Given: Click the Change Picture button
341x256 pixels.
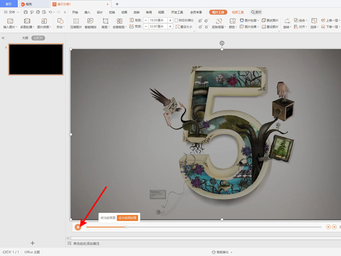Looking at the screenshot, I should coord(272,20).
